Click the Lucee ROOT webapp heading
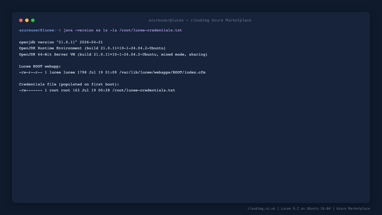 point(40,66)
